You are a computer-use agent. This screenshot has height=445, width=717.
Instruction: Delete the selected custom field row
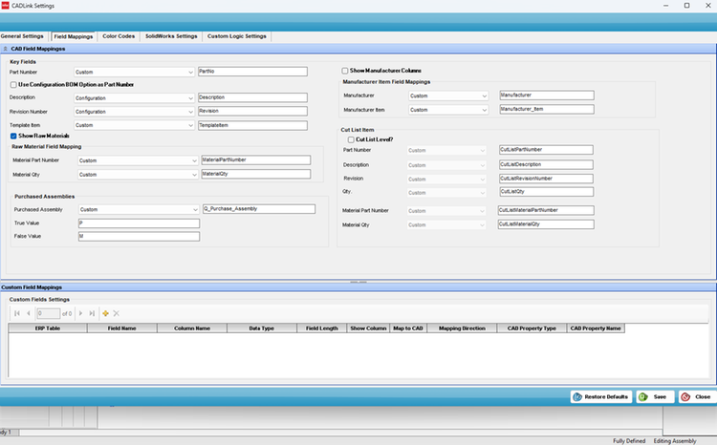[x=116, y=313]
